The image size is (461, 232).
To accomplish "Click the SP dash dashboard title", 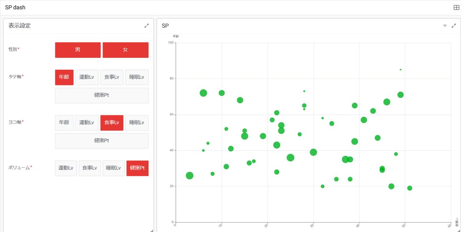I will pyautogui.click(x=15, y=8).
